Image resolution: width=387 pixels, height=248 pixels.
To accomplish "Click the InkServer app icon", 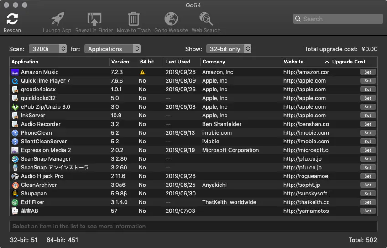I will (x=15, y=116).
